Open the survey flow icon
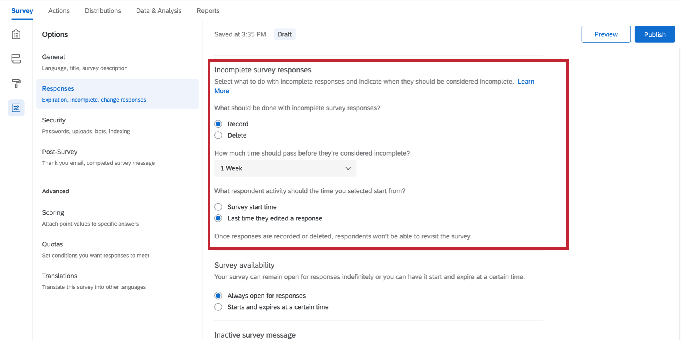 pos(16,59)
